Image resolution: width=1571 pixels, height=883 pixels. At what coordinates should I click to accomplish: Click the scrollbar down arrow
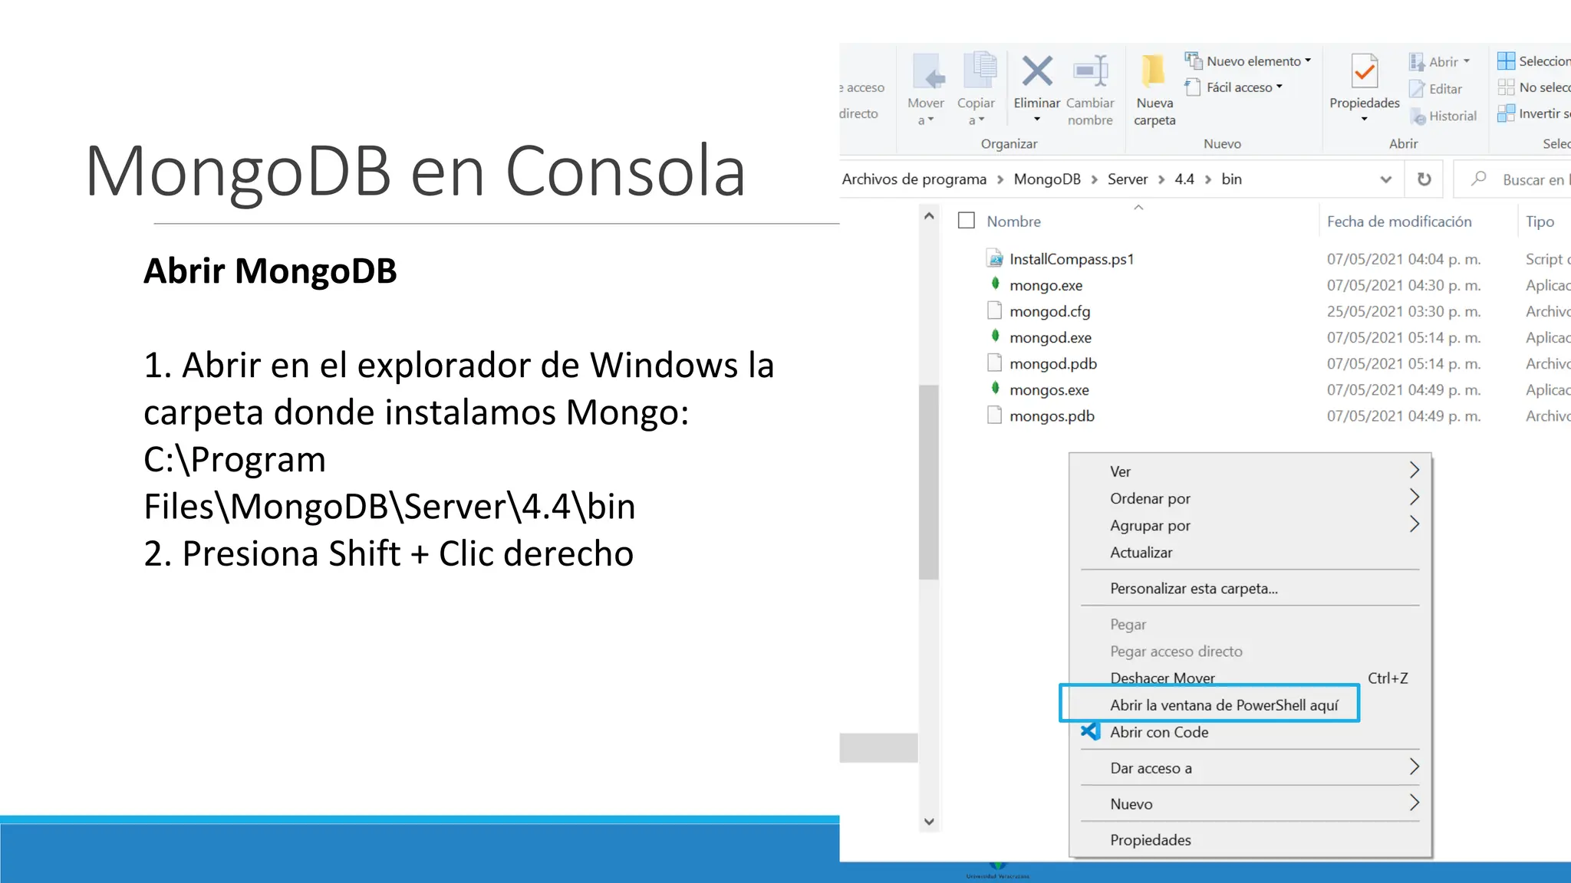(929, 822)
